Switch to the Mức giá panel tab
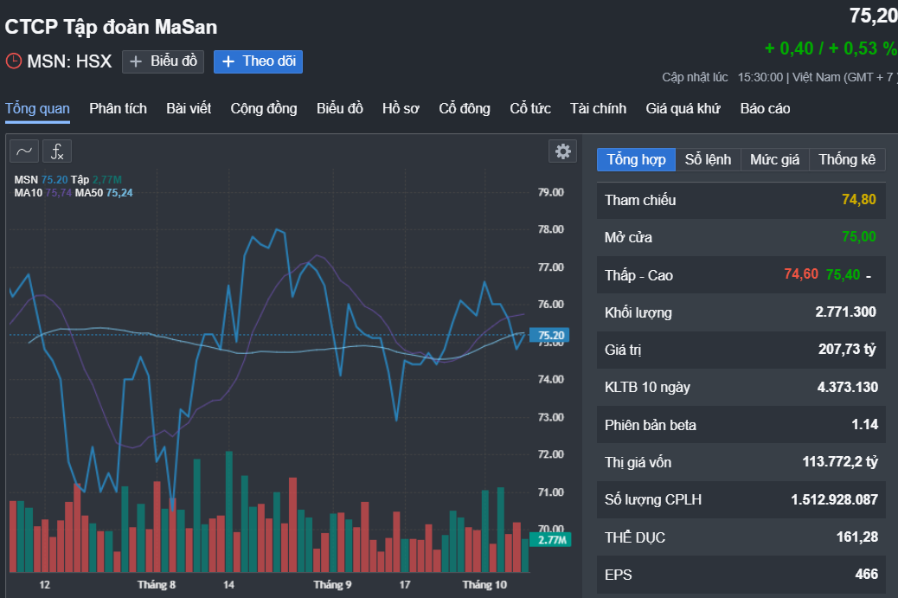 [775, 159]
